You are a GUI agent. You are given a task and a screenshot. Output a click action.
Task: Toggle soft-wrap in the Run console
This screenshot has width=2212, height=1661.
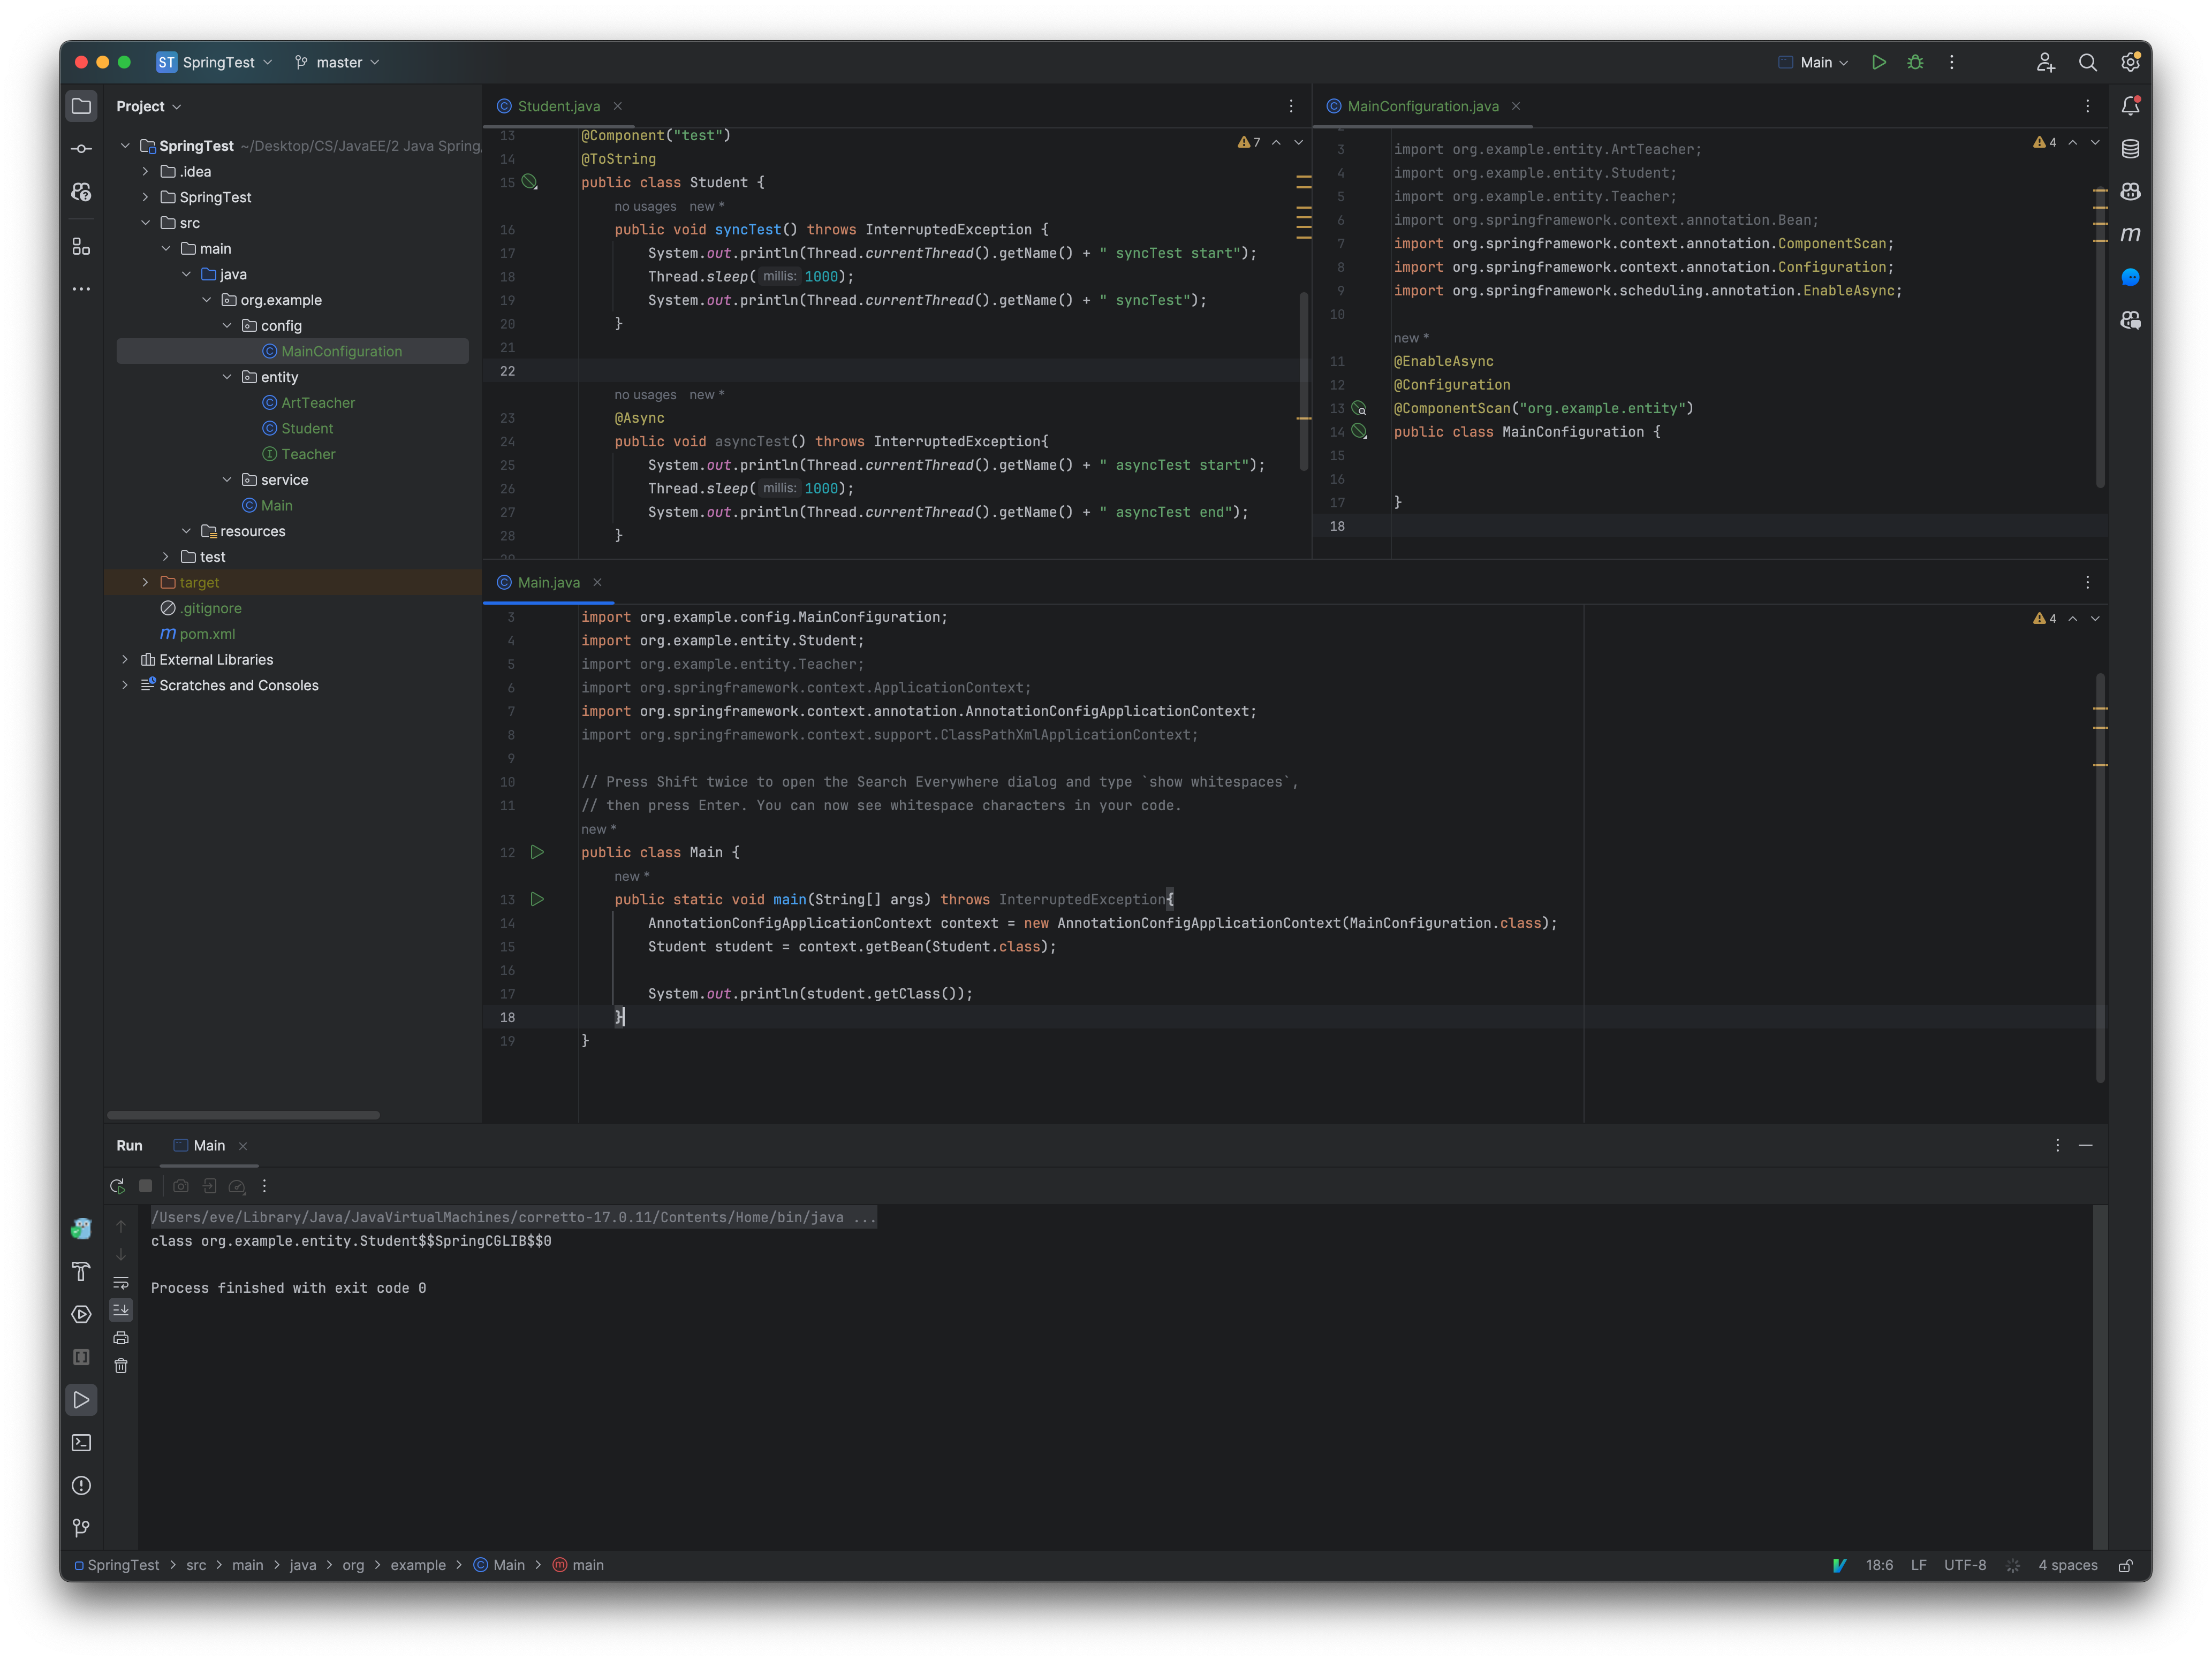coord(121,1284)
